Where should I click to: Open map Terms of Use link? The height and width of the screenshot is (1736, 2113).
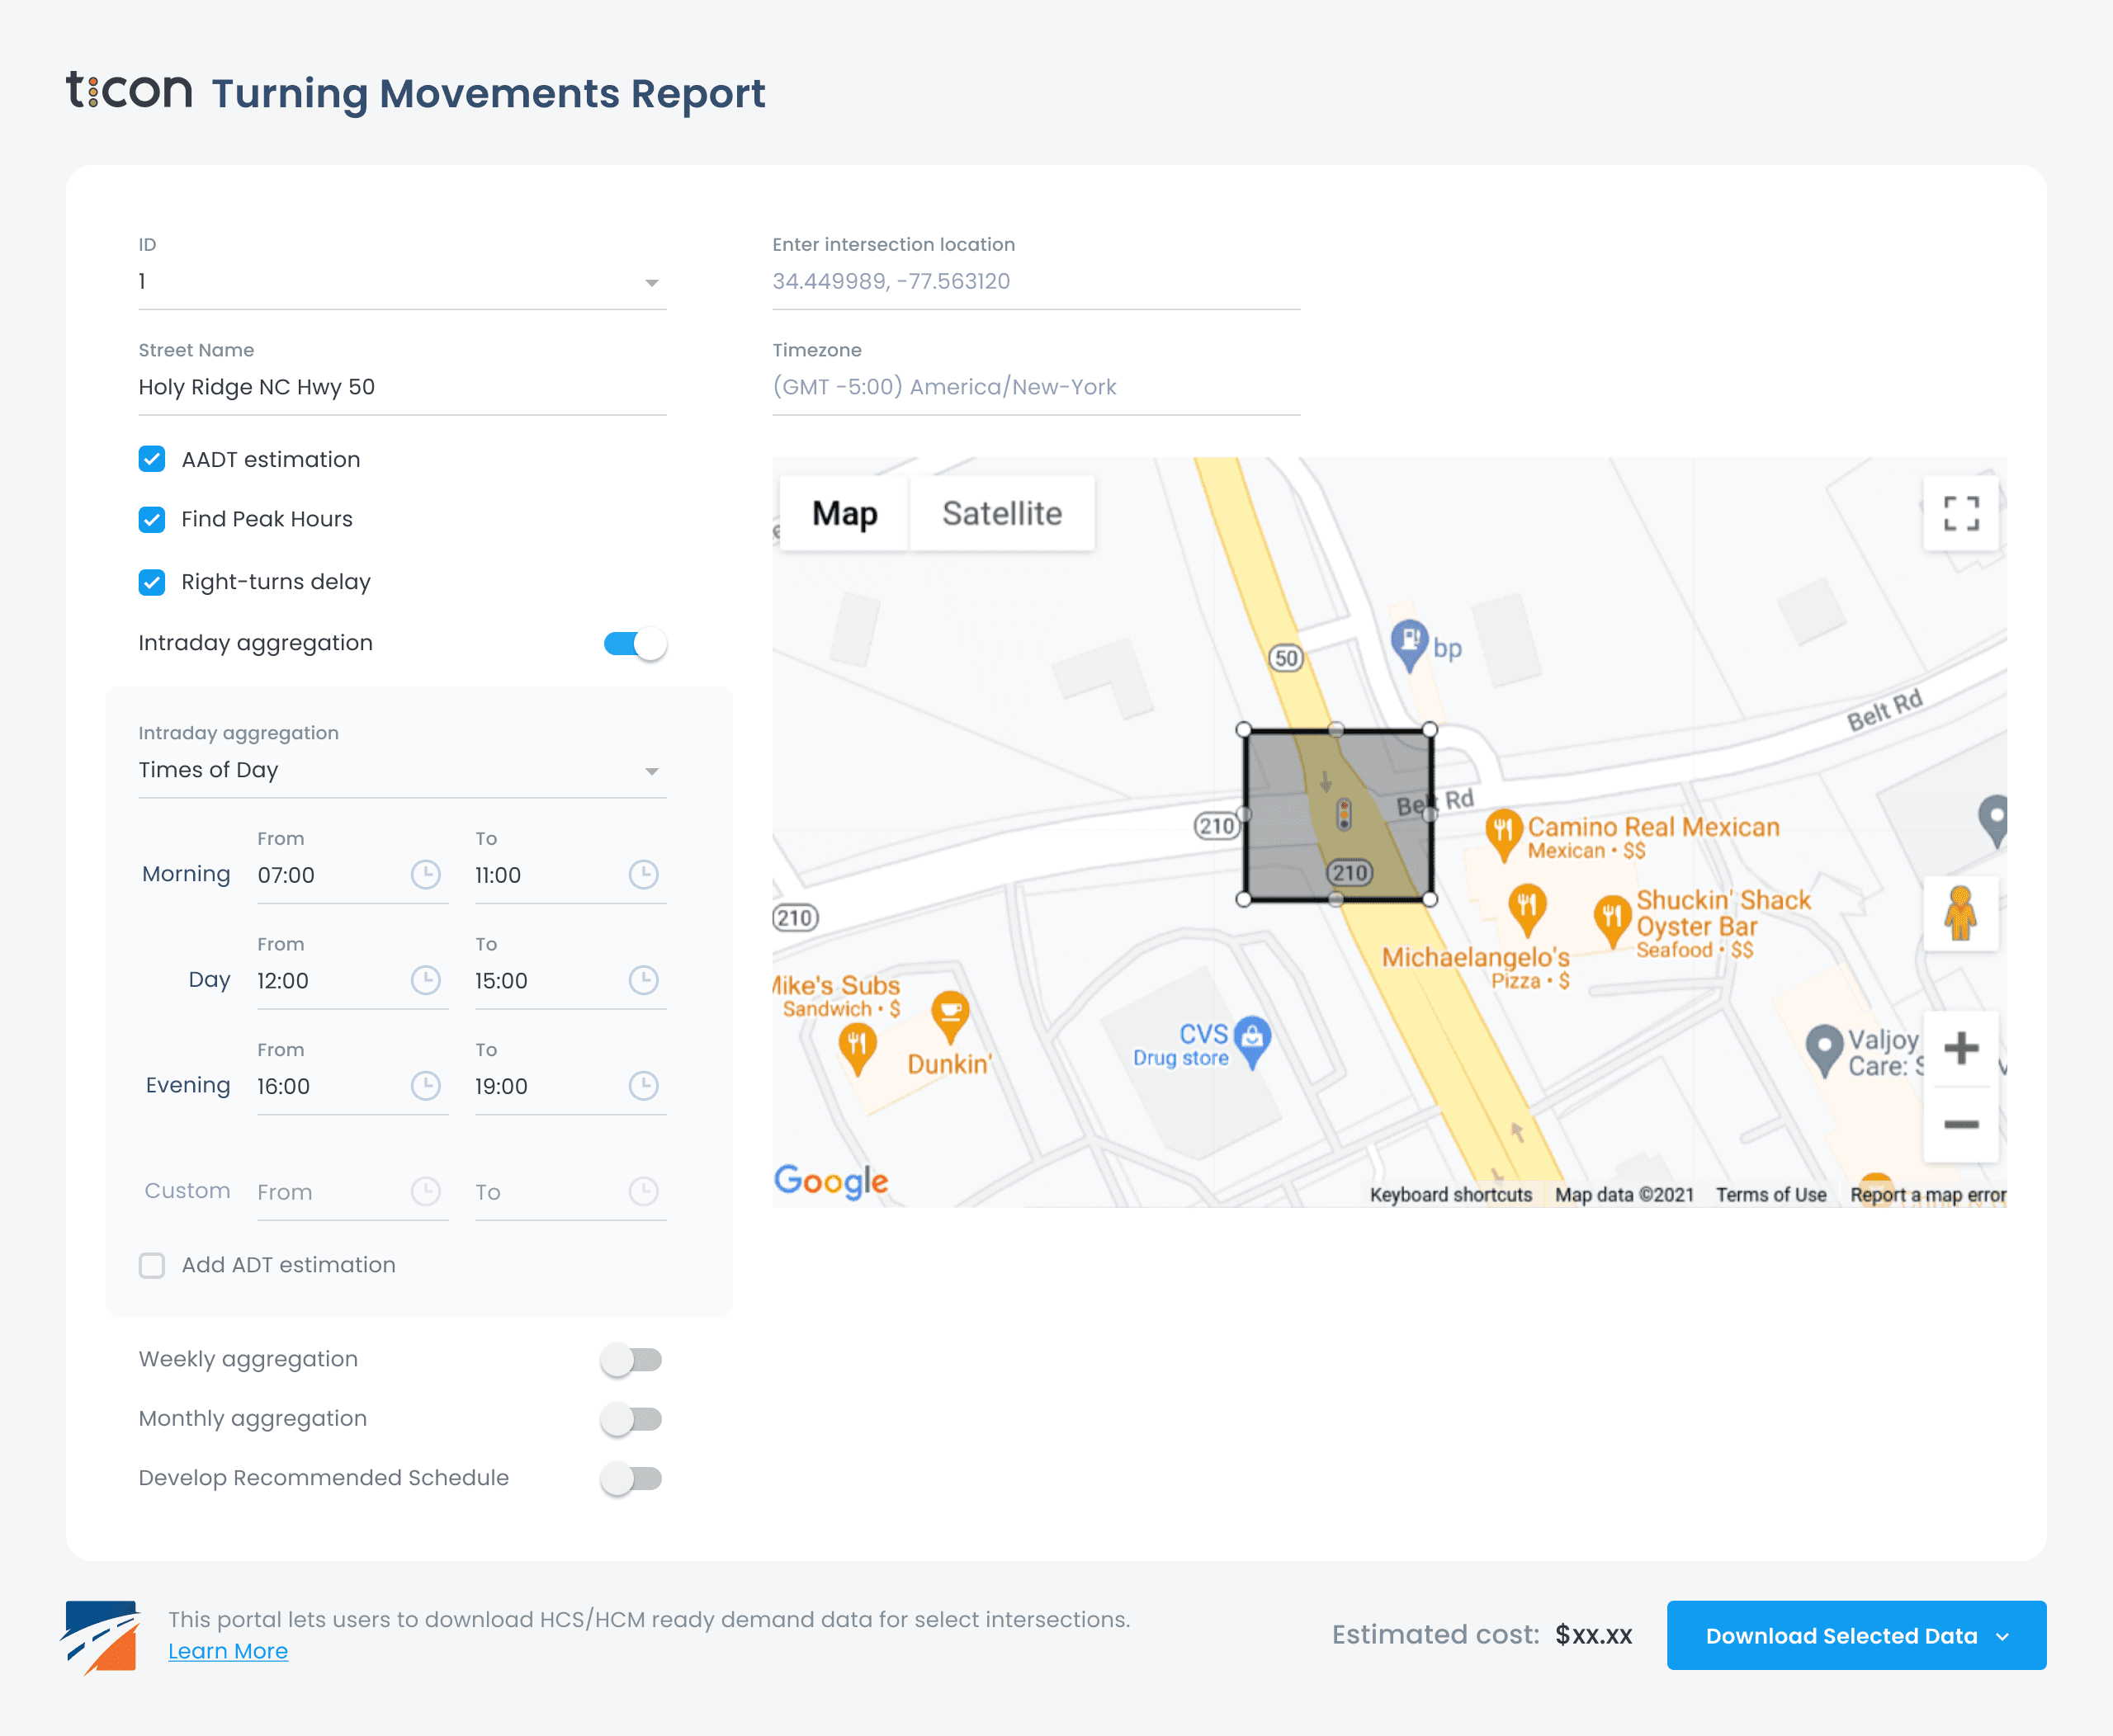tap(1770, 1194)
